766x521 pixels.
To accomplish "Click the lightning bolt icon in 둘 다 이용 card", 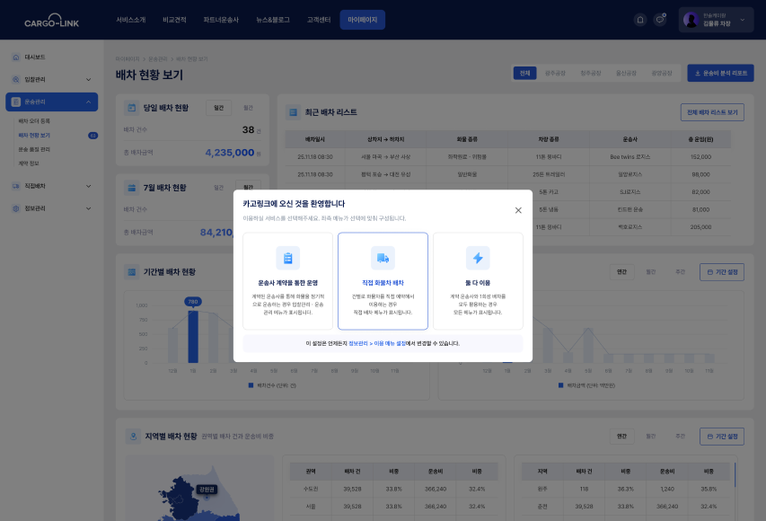I will point(478,258).
